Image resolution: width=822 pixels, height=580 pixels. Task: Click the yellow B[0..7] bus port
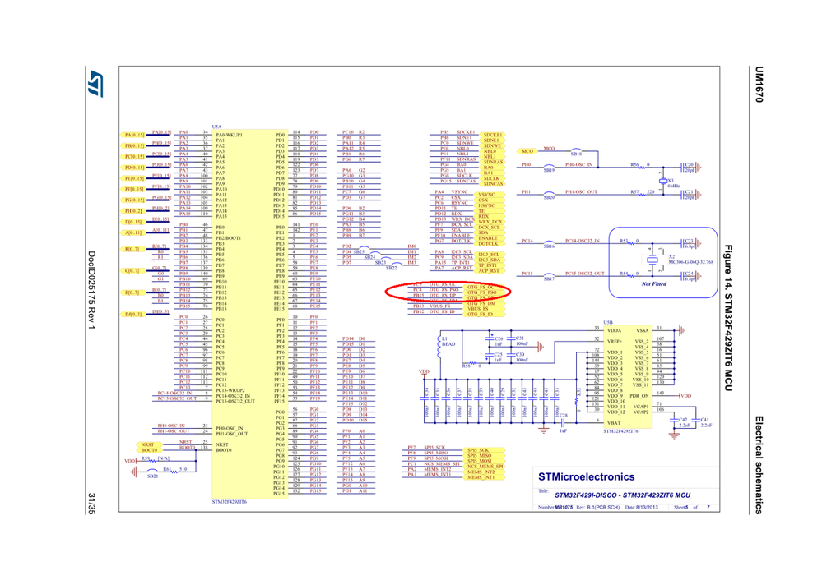pos(132,292)
